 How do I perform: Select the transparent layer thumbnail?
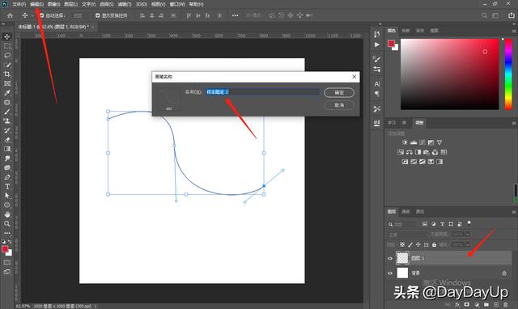402,258
